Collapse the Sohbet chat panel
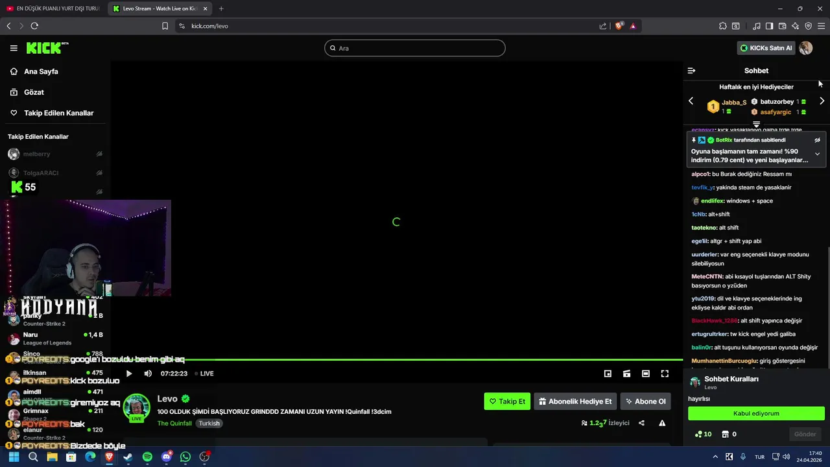This screenshot has height=467, width=830. coord(691,71)
